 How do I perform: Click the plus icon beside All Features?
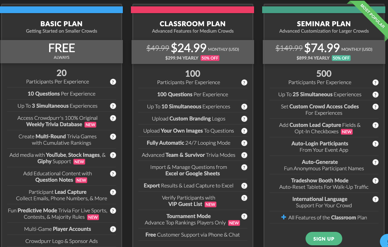(x=283, y=217)
